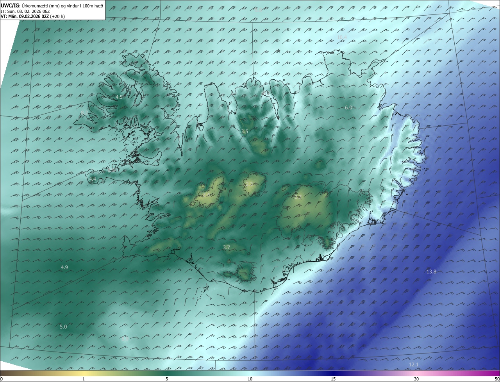Viewport: 500px width, 382px height.
Task: Click the 4.9 value southwest of Iceland
Action: [x=64, y=267]
